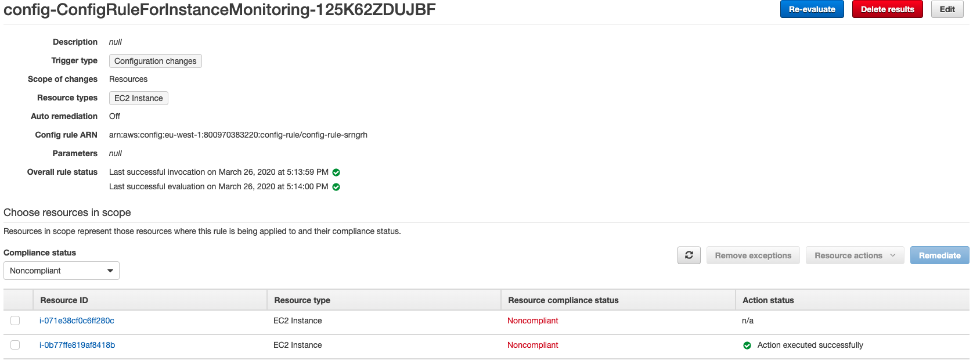The image size is (973, 360).
Task: Click the Remove exceptions button
Action: [x=753, y=255]
